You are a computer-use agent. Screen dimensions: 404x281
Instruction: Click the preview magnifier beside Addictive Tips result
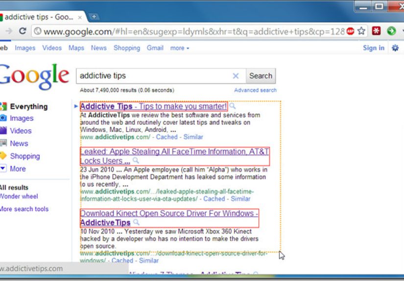233,106
